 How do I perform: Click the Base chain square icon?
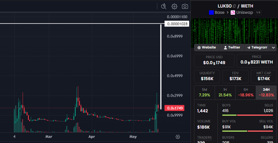pos(211,13)
